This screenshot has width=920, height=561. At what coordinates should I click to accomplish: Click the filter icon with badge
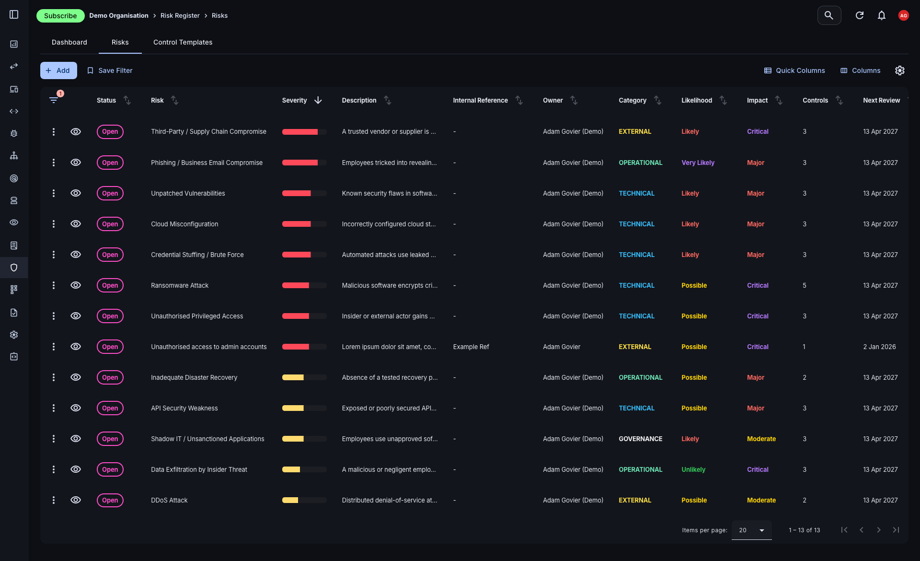54,100
